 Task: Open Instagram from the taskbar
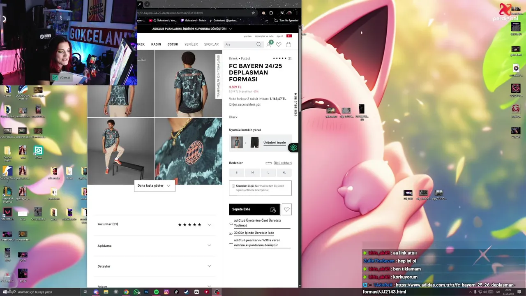click(x=166, y=292)
